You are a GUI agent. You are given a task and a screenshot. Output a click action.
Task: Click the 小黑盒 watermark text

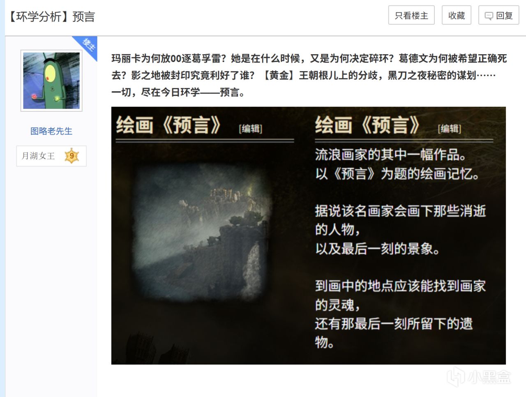click(x=489, y=377)
